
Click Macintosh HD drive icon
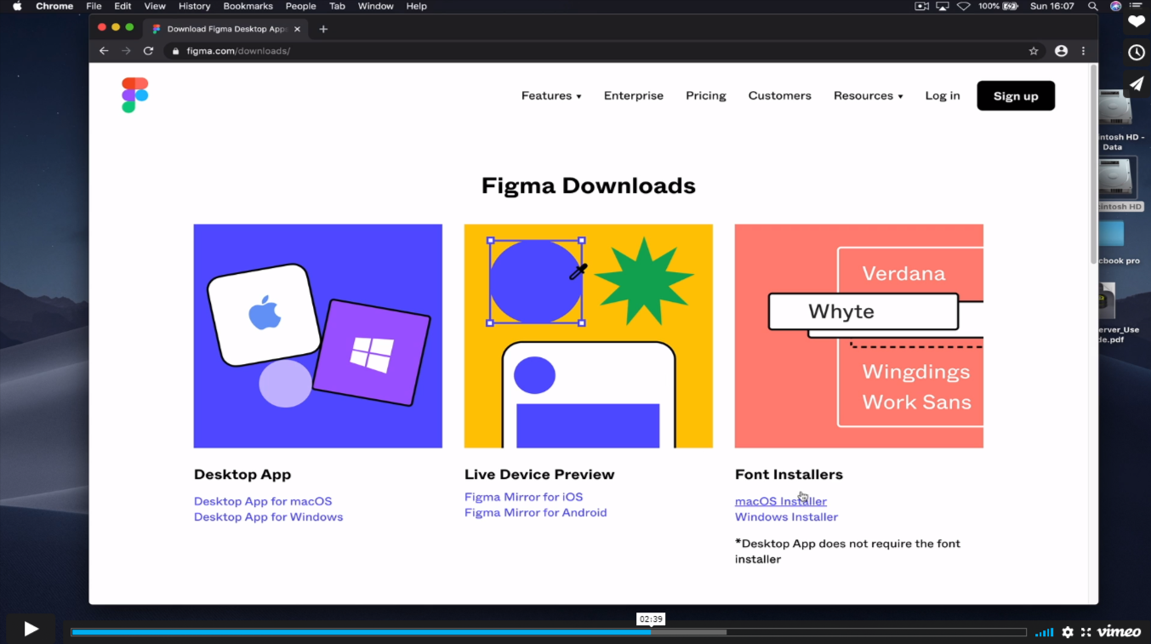click(x=1116, y=176)
